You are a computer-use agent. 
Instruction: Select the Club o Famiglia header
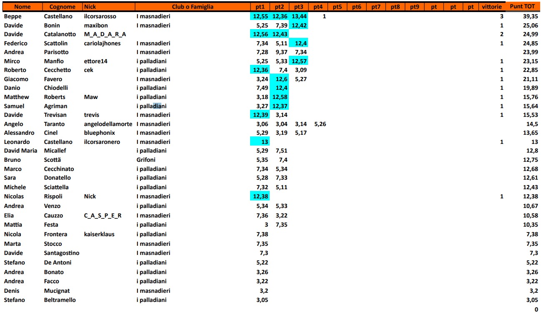pyautogui.click(x=193, y=7)
